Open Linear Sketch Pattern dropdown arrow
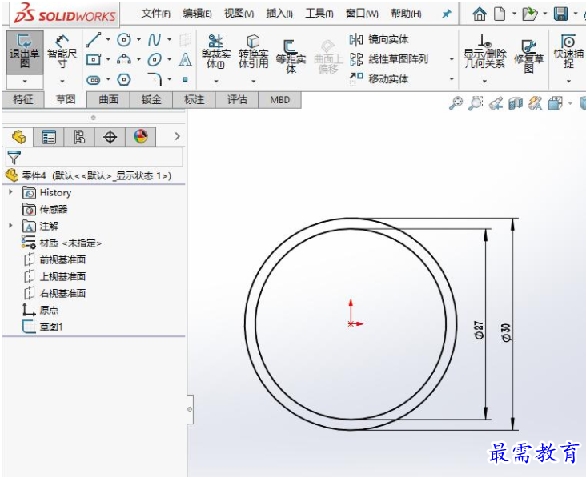This screenshot has width=586, height=478. (x=452, y=59)
